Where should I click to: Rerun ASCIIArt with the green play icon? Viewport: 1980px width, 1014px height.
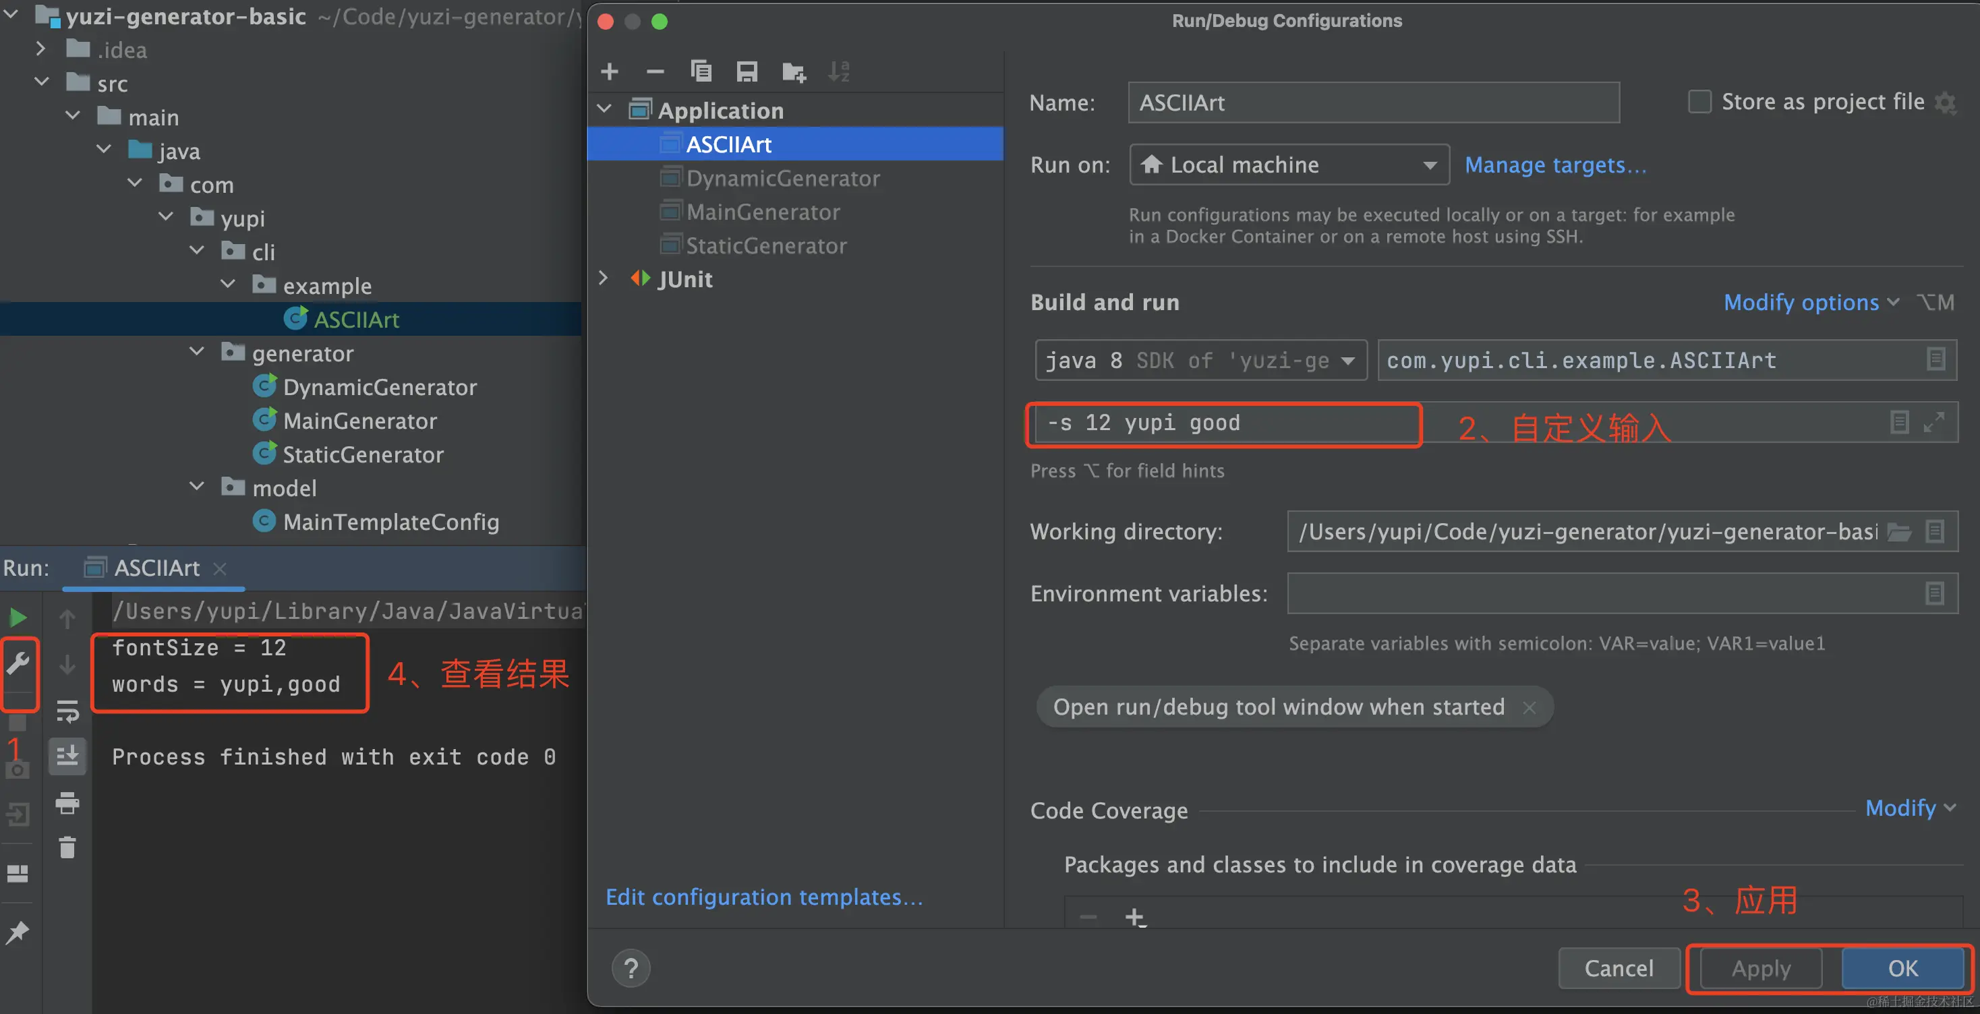[x=18, y=617]
